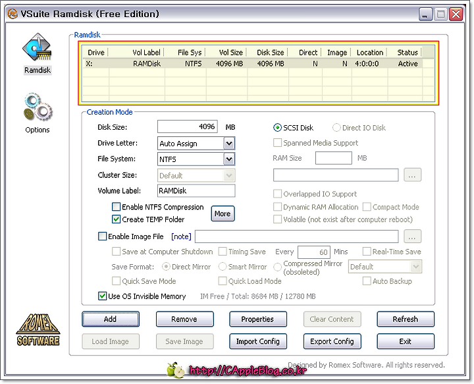
Task: Click the Disk Size column header
Action: [x=267, y=52]
